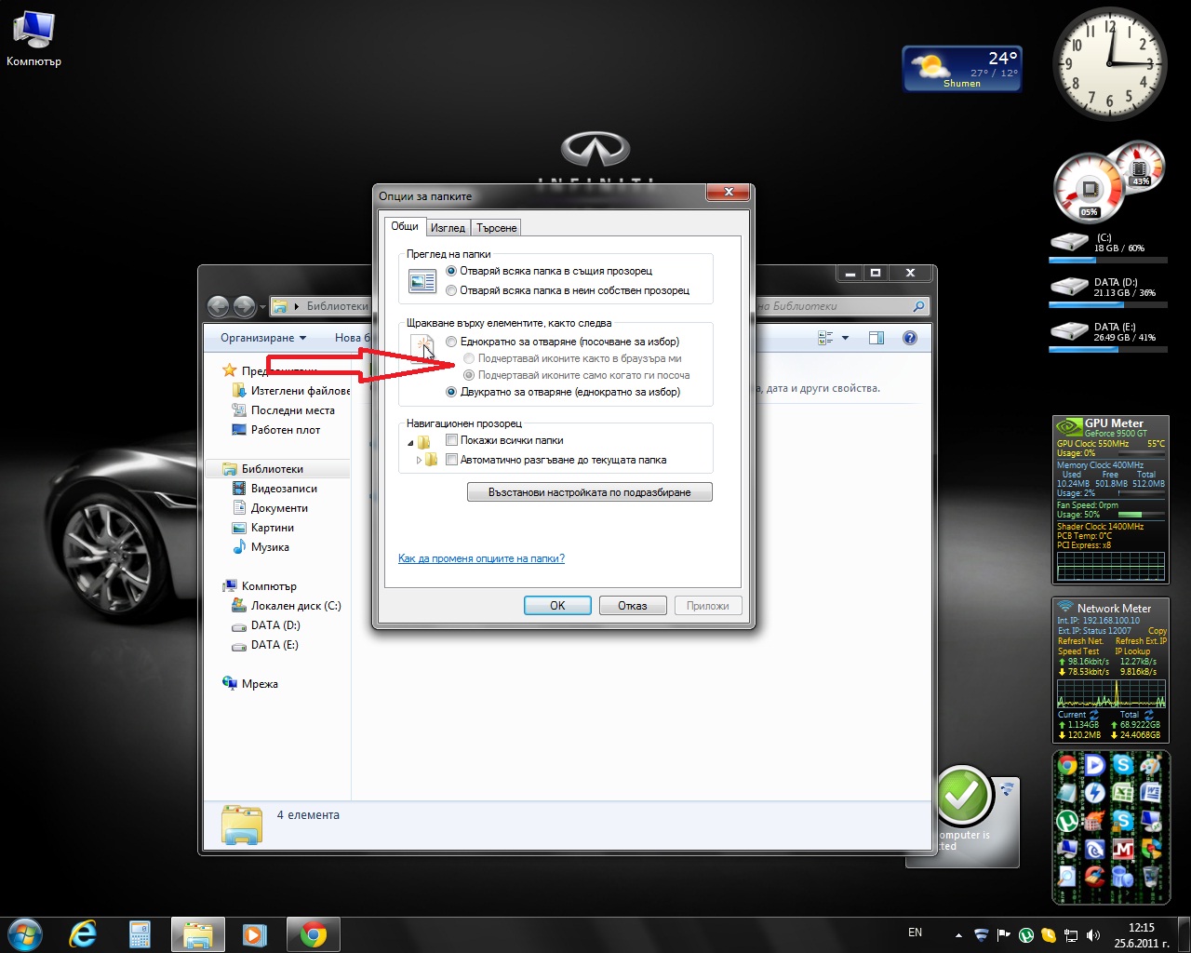Select Работен плот in the Explorer sidebar

click(275, 430)
